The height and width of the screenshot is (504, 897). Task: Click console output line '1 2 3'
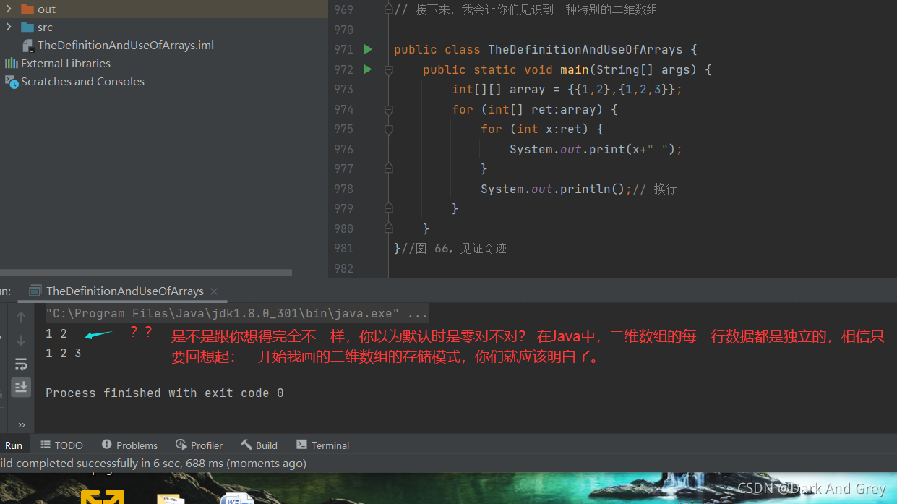click(x=63, y=354)
